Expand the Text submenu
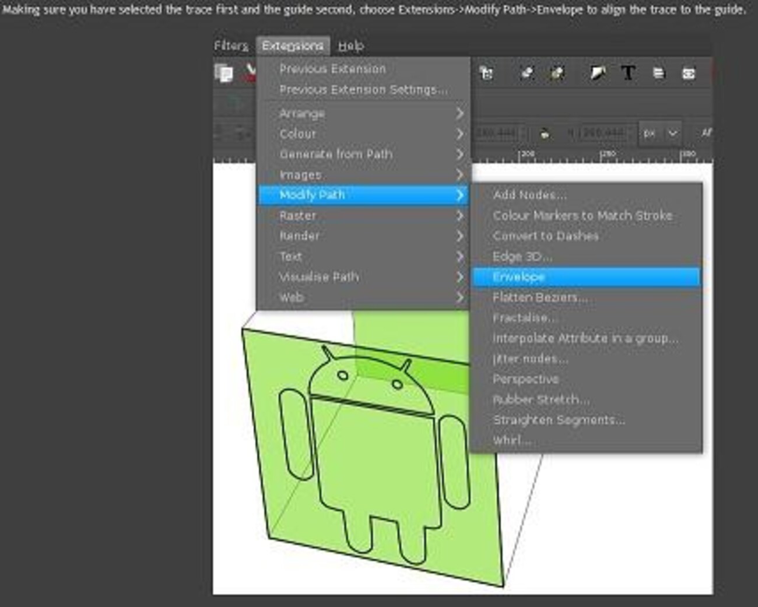Screen dimensions: 758x607 click(x=364, y=256)
